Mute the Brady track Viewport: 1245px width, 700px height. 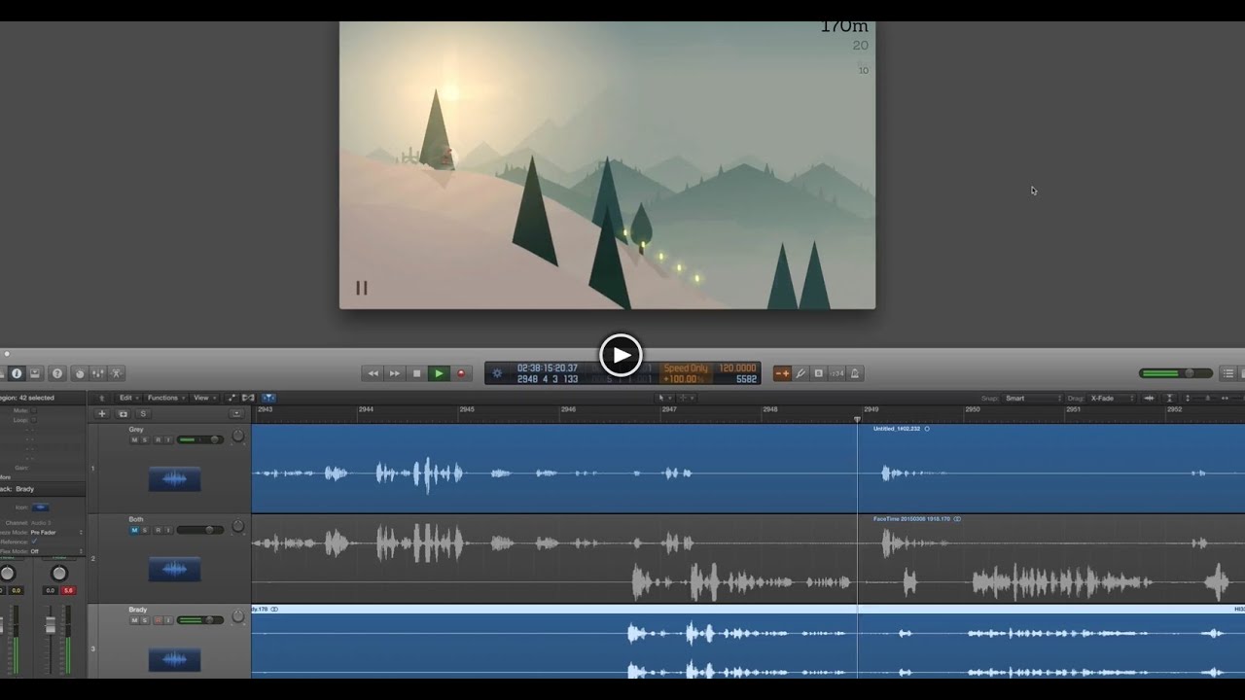click(134, 620)
